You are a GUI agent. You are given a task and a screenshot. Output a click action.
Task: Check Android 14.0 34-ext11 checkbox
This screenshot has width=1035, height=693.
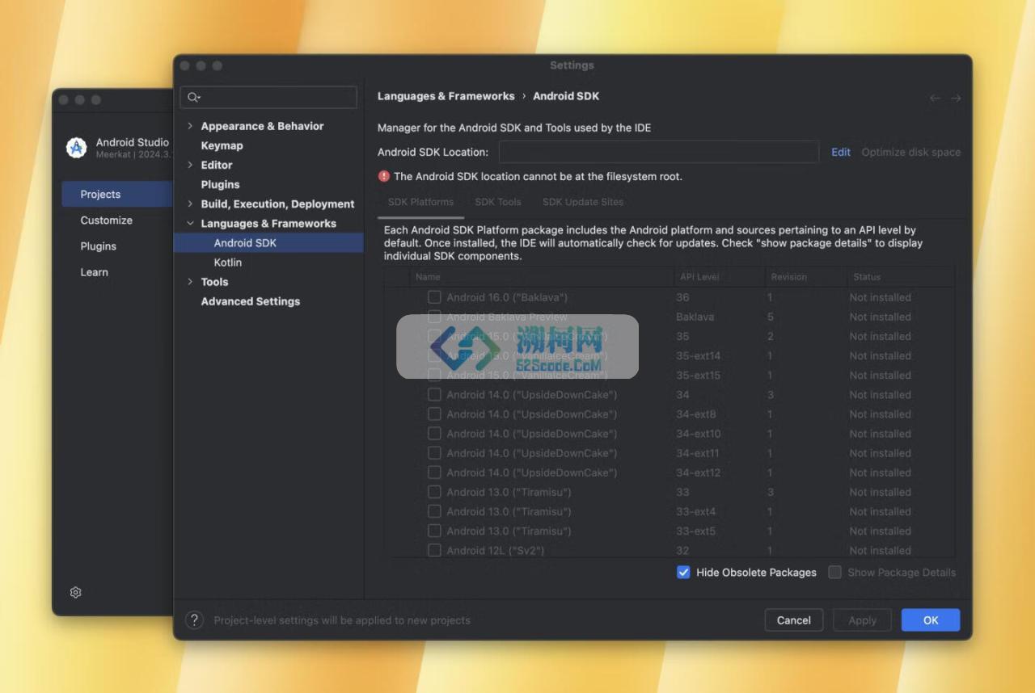click(x=434, y=453)
